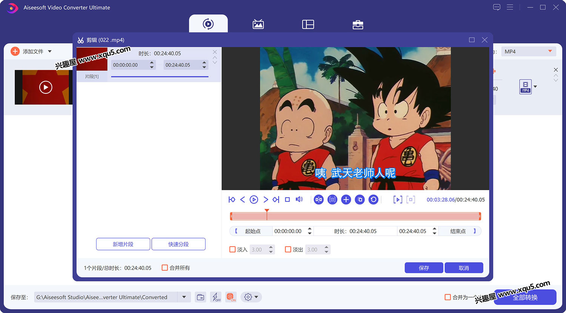The height and width of the screenshot is (313, 566).
Task: Click the end time field beside 结束点
Action: pos(414,231)
